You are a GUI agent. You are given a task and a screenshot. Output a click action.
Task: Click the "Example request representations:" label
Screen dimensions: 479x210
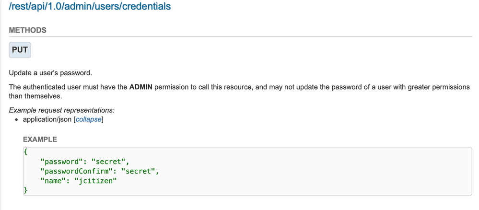[62, 110]
